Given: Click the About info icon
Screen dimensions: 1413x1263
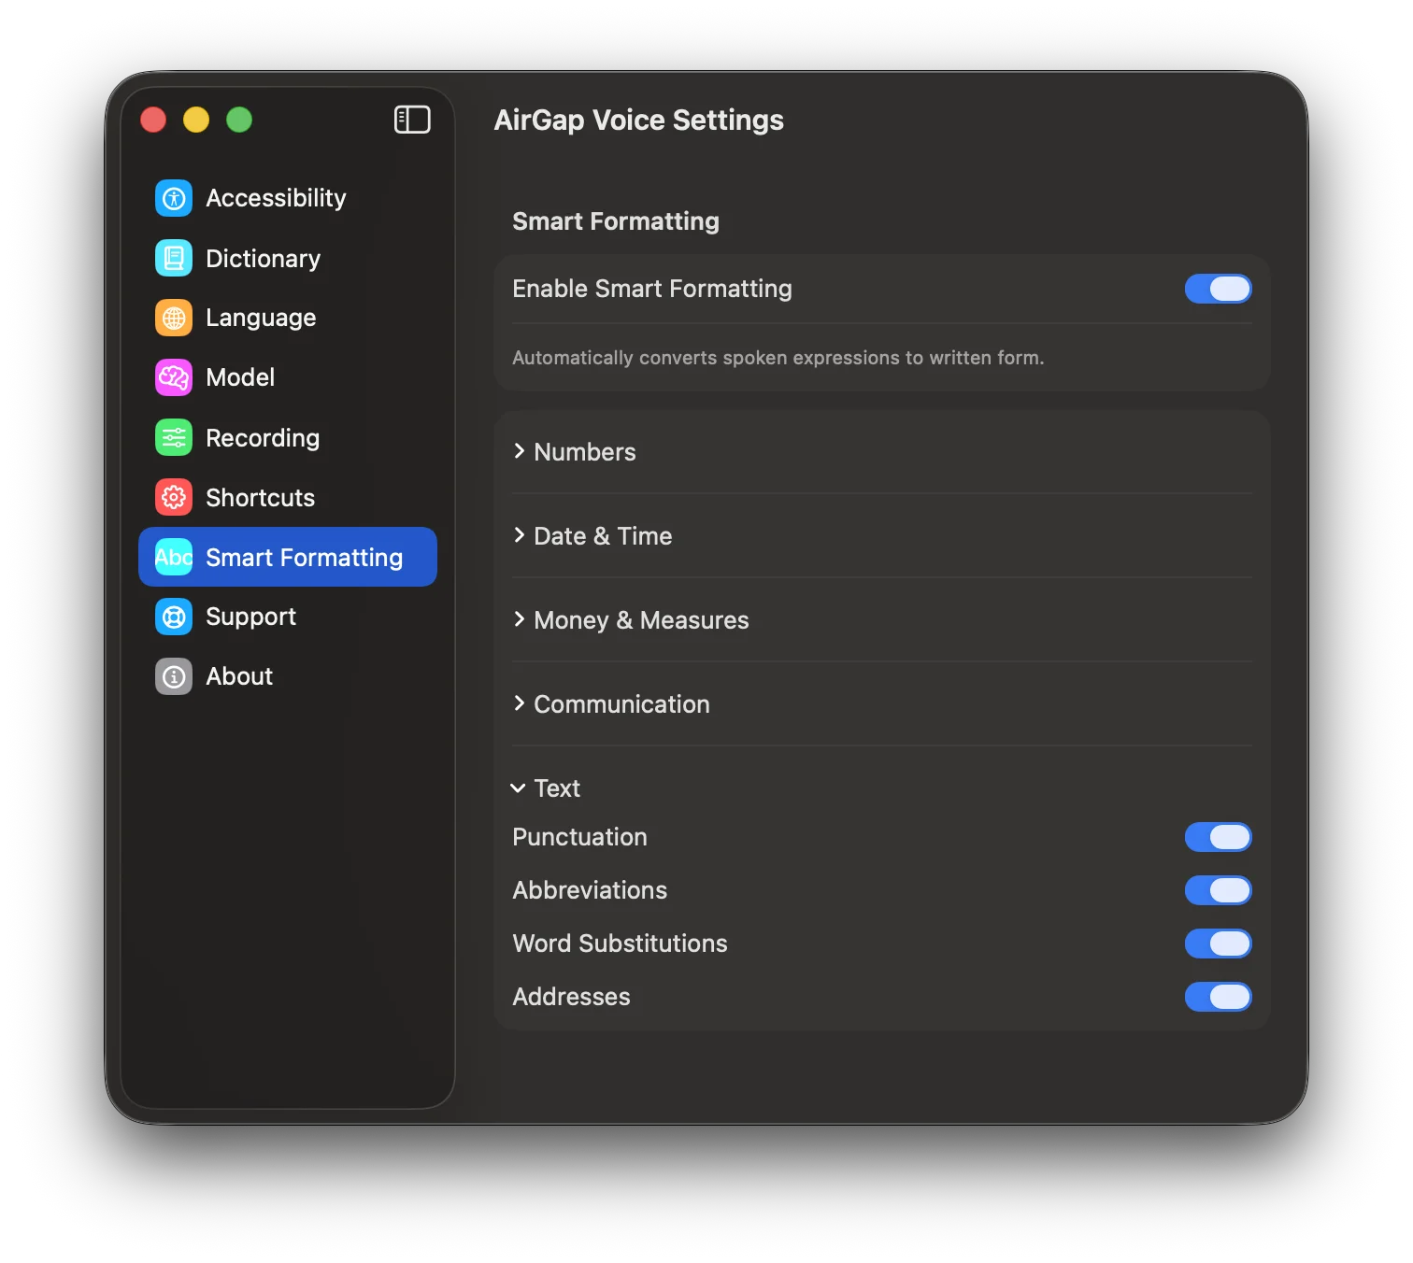Looking at the screenshot, I should (x=174, y=676).
